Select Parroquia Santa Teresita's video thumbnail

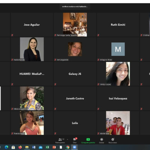(x=75, y=25)
